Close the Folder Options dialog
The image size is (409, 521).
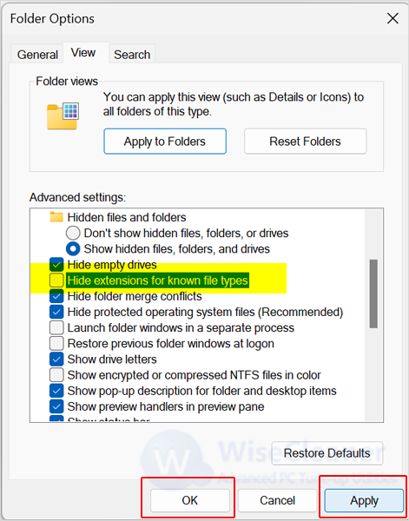coord(393,18)
